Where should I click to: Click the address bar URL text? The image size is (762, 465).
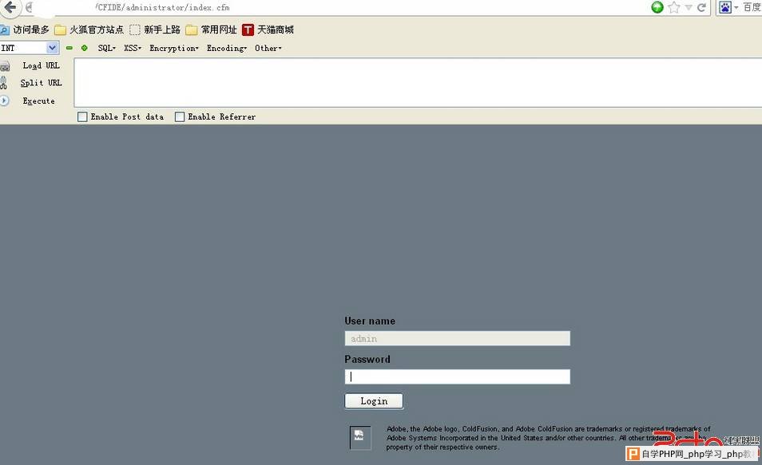pyautogui.click(x=163, y=7)
